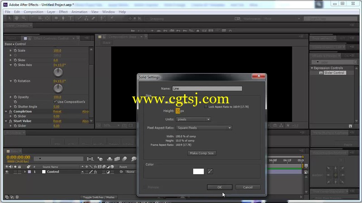Collapse the Completion effect group
Image resolution: width=362 pixels, height=203 pixels.
(x=6, y=111)
